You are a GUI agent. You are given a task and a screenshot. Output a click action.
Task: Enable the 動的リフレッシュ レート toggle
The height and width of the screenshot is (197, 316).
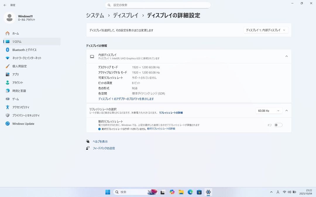tap(278, 125)
